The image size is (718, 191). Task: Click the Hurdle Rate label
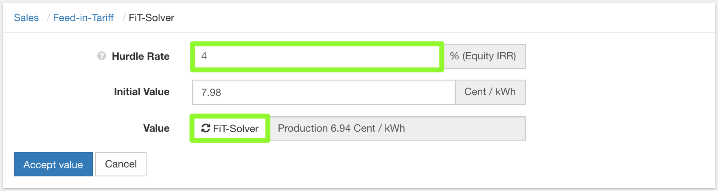140,56
